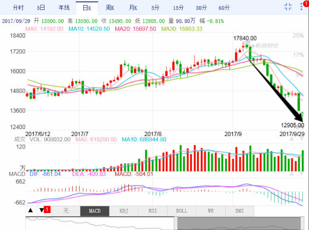This screenshot has width=309, height=230.
Task: Switch to the 分时 intraday tab
Action: click(18, 8)
